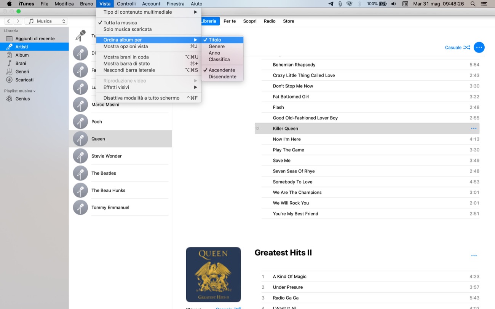495x309 pixels.
Task: Open the Brano menu
Action: point(86,4)
